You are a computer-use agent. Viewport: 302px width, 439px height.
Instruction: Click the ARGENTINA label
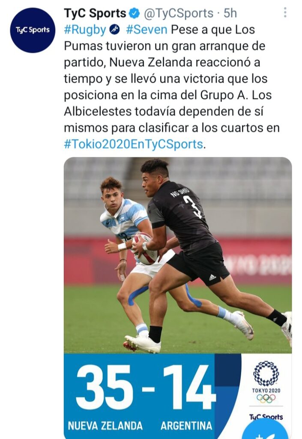click(x=186, y=426)
